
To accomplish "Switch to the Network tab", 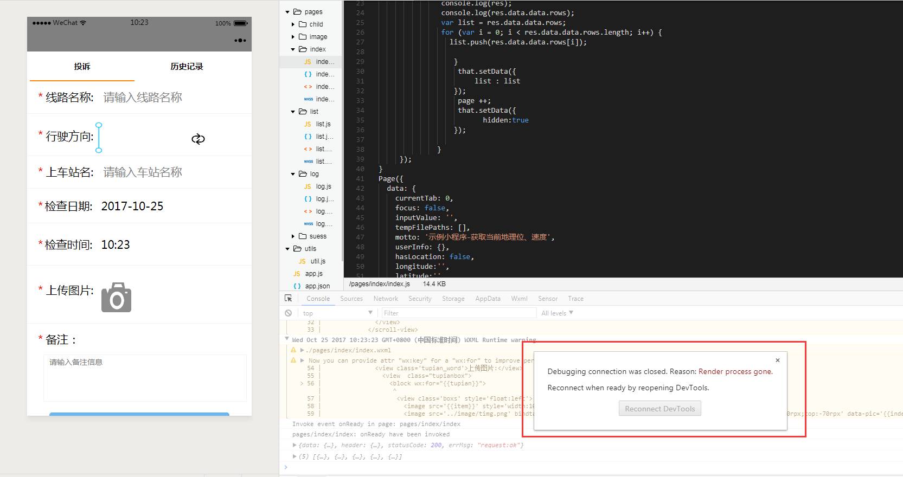I will pyautogui.click(x=386, y=299).
